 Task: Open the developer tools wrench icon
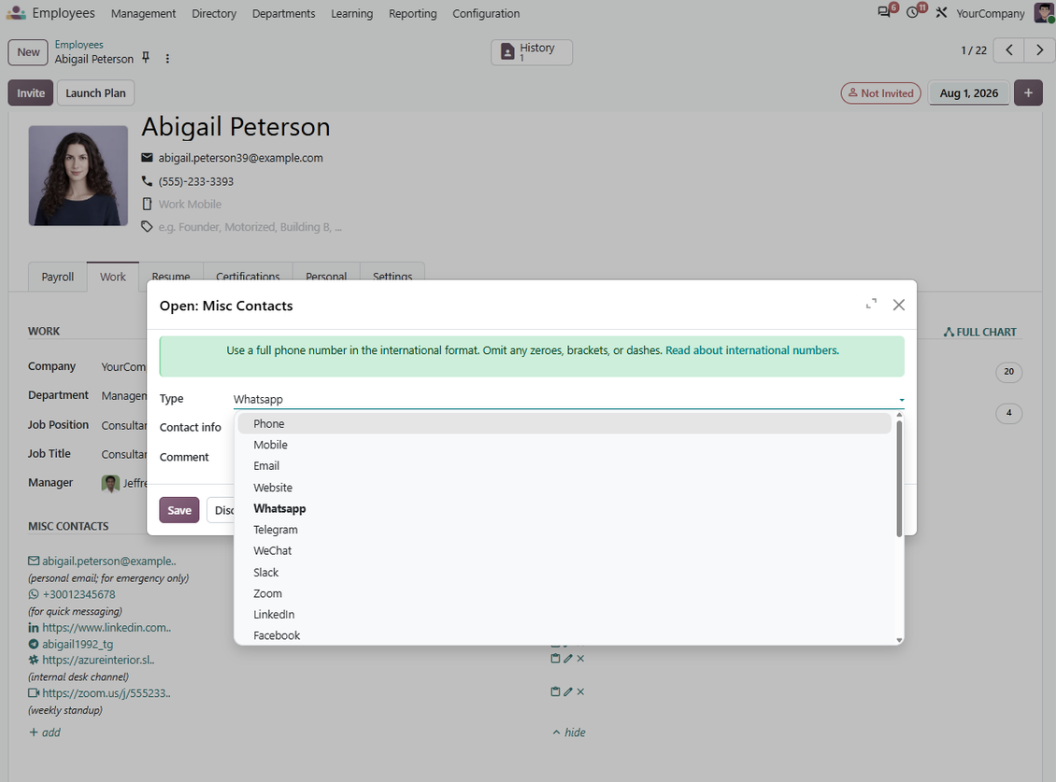tap(941, 12)
